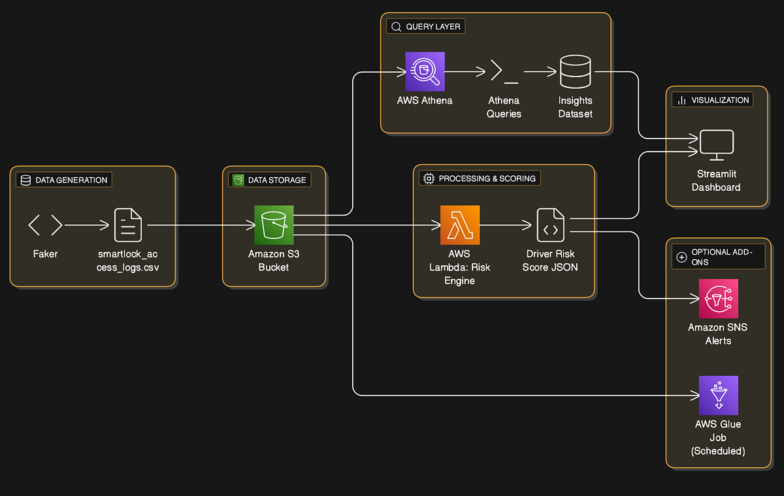Click the Faker text label
784x496 pixels.
point(45,254)
